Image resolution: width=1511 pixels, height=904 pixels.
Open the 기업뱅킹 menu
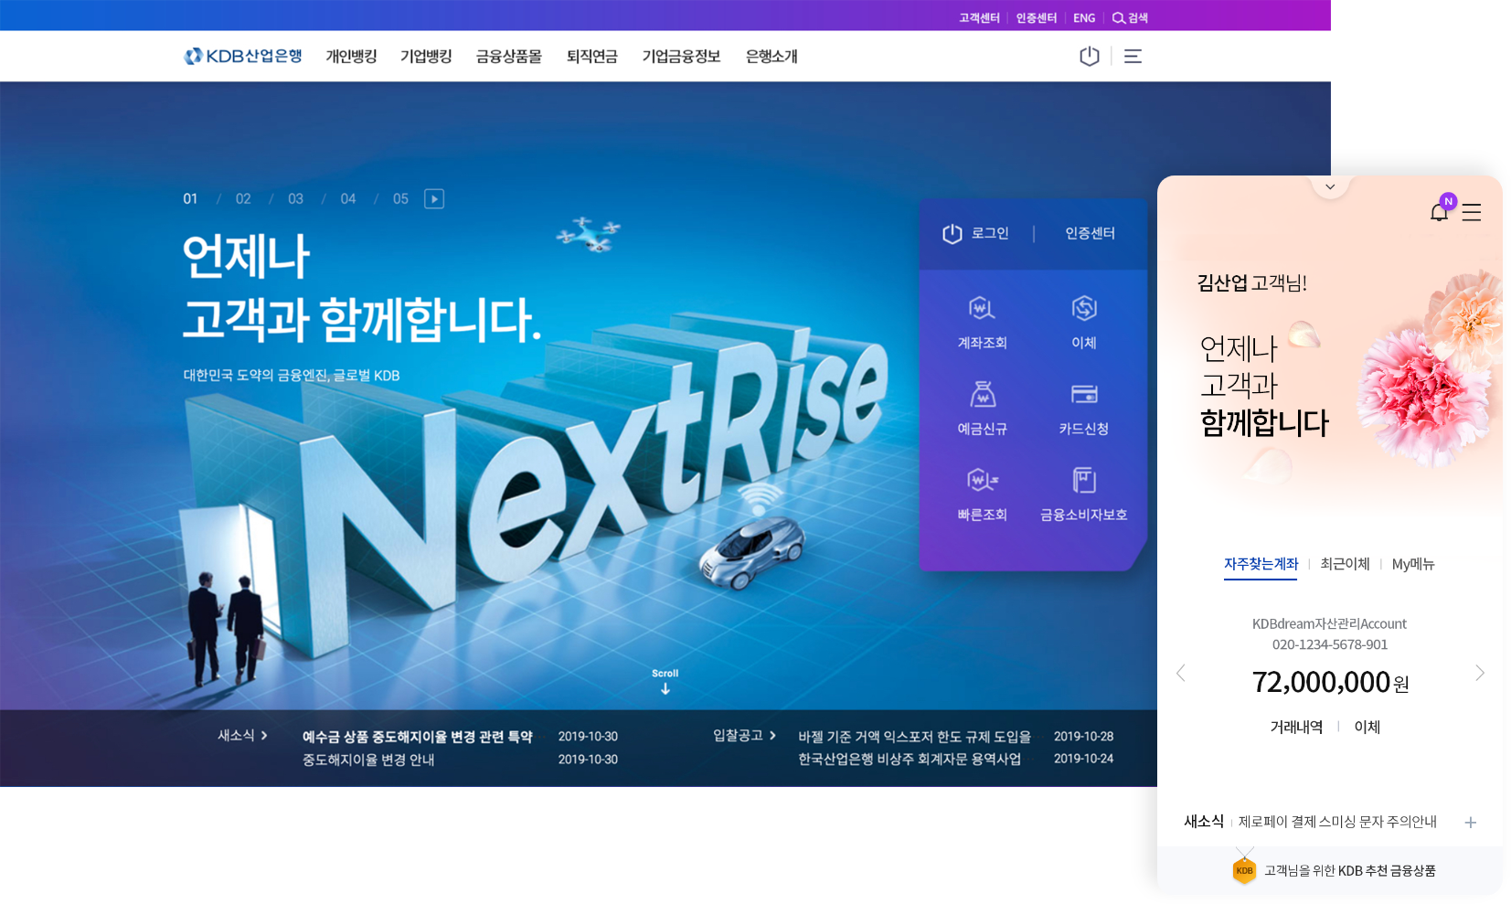tap(426, 56)
